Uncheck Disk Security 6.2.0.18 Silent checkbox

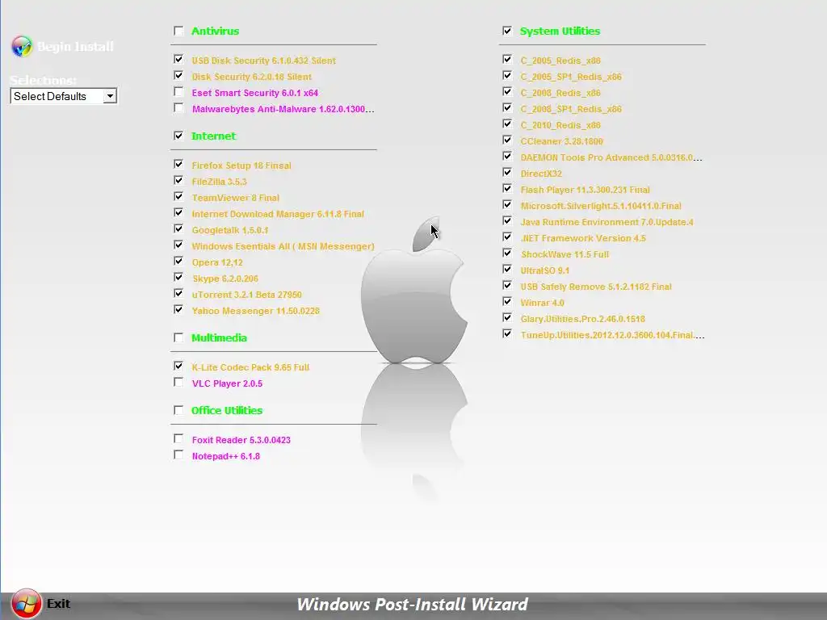click(x=178, y=75)
